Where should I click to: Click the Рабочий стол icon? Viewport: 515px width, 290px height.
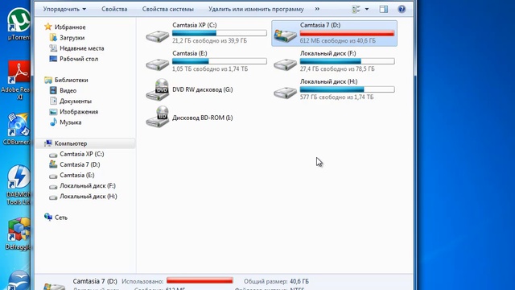click(53, 59)
